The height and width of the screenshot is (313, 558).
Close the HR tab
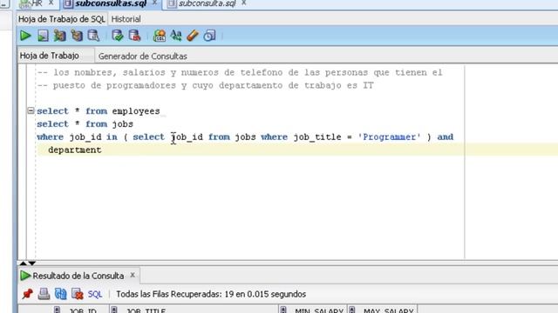pyautogui.click(x=51, y=3)
